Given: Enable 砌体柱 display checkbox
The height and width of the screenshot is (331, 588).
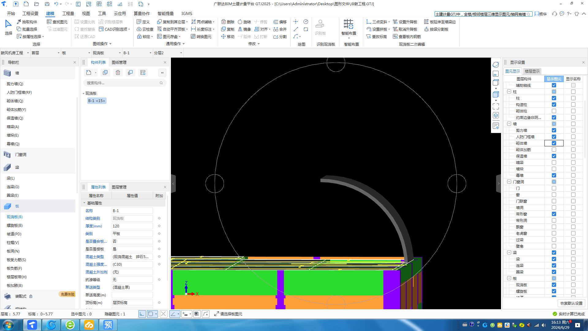Looking at the screenshot, I should pyautogui.click(x=554, y=111).
